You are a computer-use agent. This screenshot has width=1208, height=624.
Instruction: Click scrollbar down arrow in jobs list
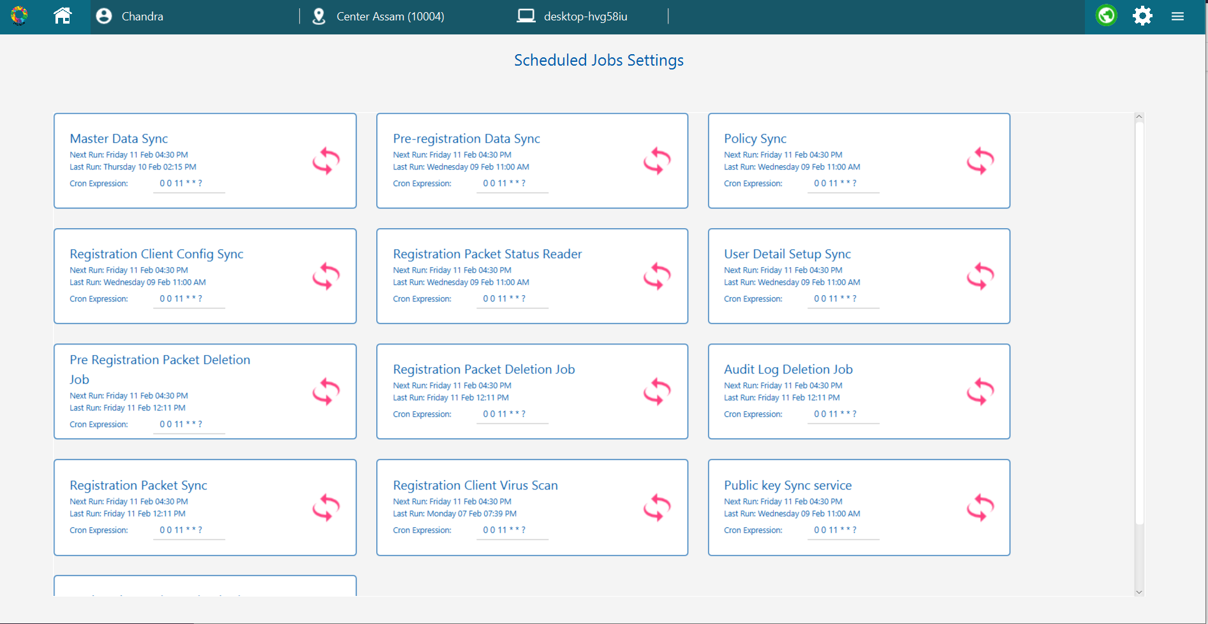point(1139,591)
